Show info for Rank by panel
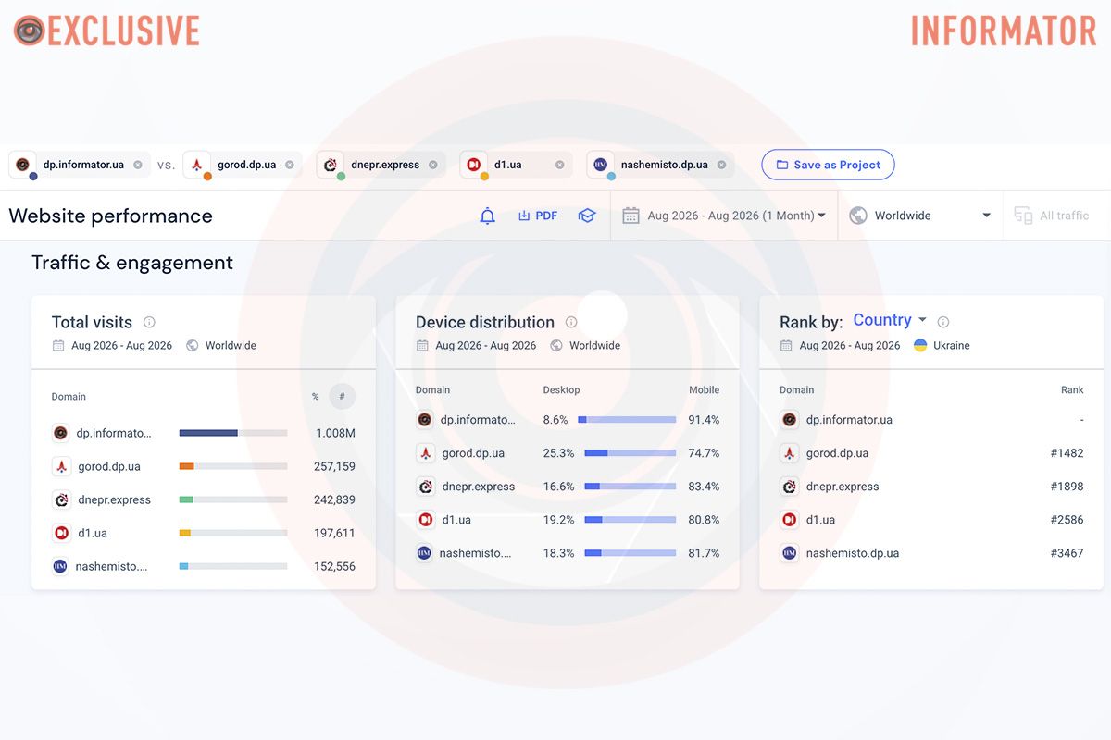Image resolution: width=1111 pixels, height=740 pixels. click(x=943, y=322)
